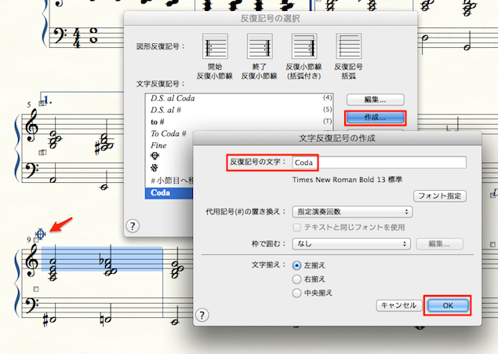This screenshot has width=498, height=354.
Task: Select the start repeat barline icon (開始反復小節線)
Action: point(215,46)
